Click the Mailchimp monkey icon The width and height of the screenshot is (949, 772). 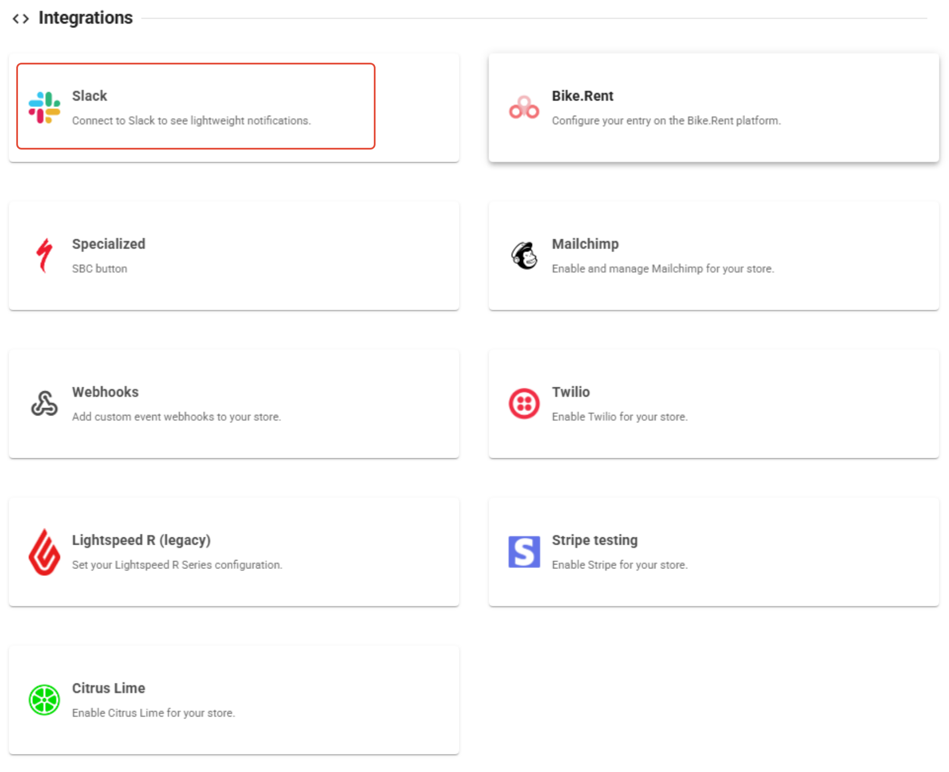[524, 256]
